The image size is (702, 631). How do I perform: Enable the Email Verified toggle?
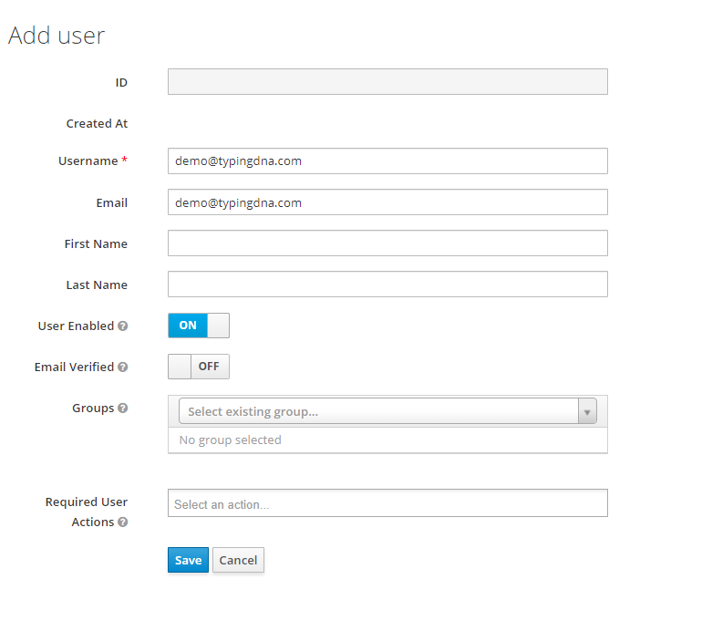click(x=199, y=367)
